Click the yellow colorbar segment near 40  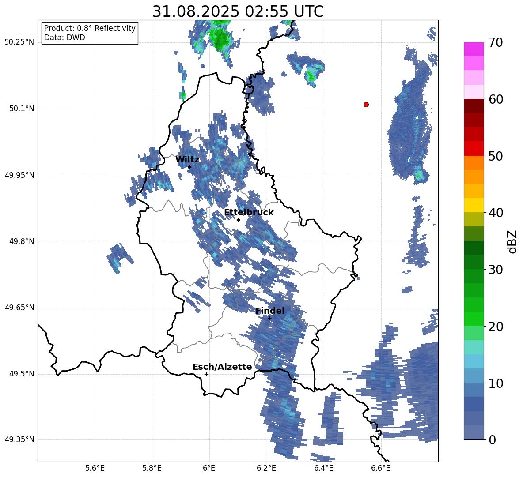tap(474, 205)
